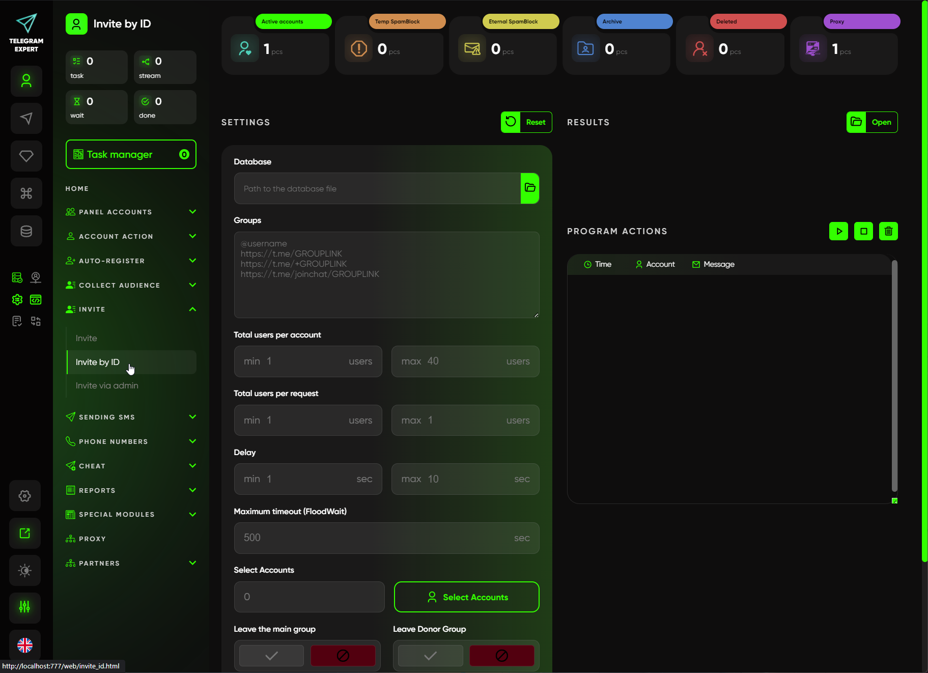Browse for database file with folder icon
The width and height of the screenshot is (928, 673).
point(530,188)
